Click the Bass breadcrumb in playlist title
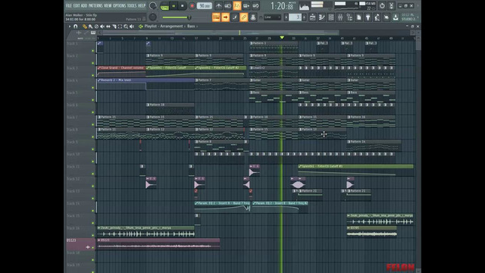This screenshot has height=273, width=485. (191, 27)
